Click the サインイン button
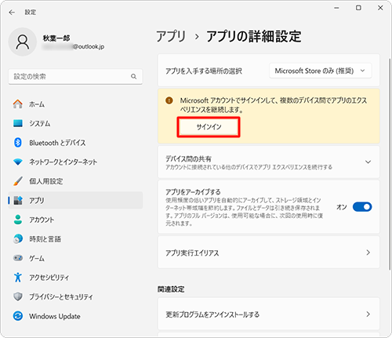Viewport: 392px width, 338px height. click(209, 127)
